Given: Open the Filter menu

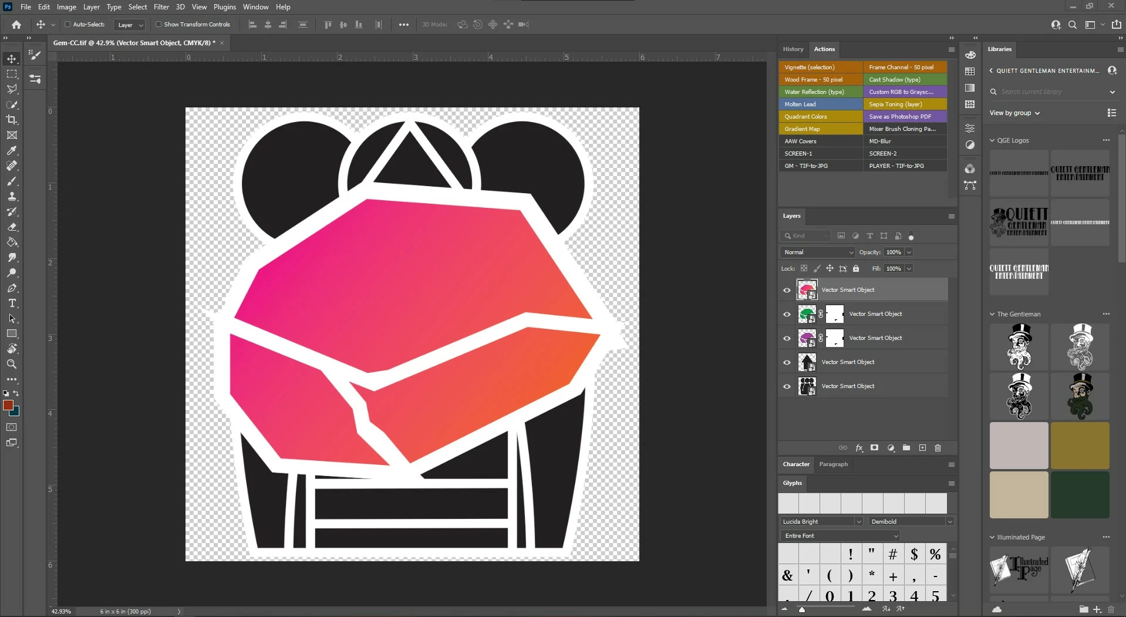Looking at the screenshot, I should (161, 7).
